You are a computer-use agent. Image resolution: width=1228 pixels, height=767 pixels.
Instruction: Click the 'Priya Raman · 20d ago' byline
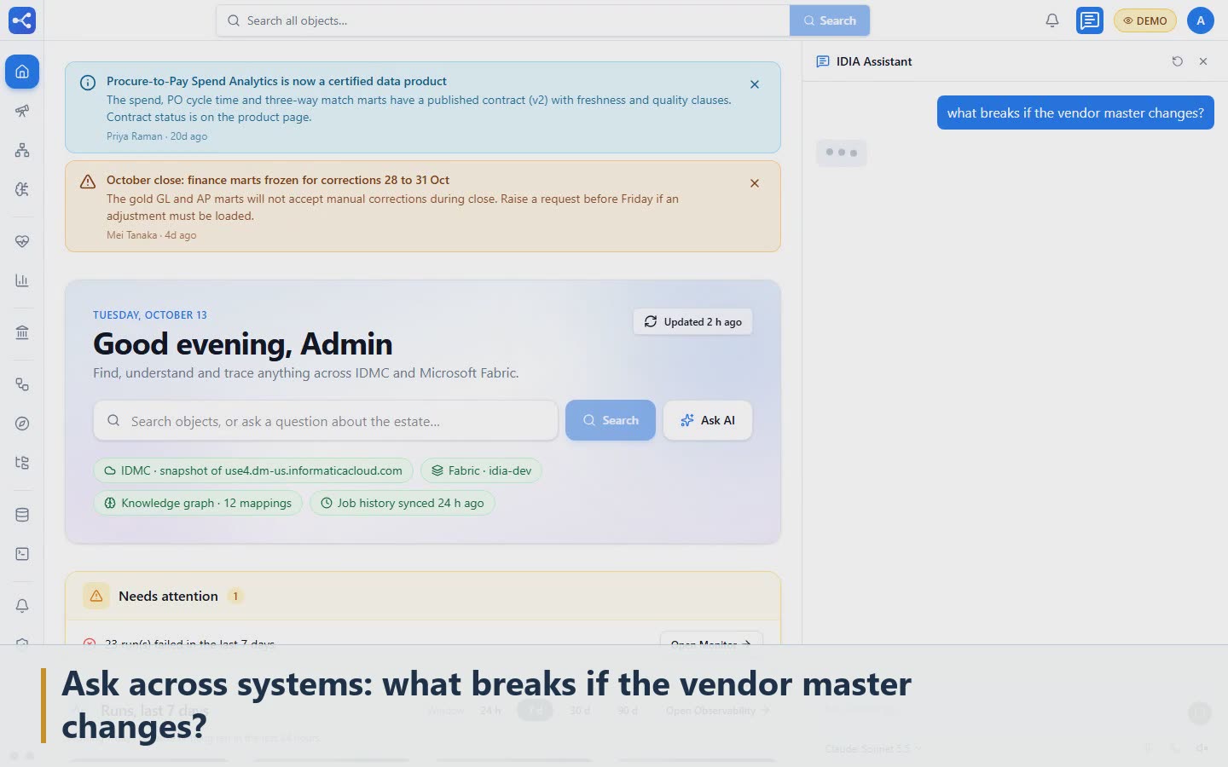pos(157,136)
